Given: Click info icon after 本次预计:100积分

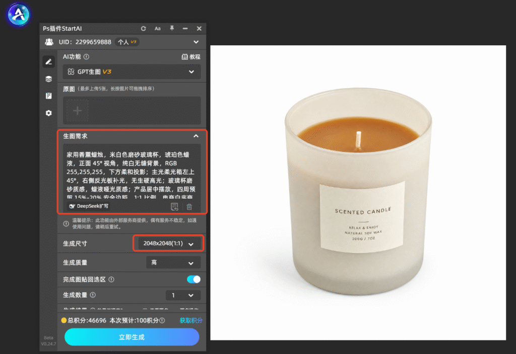Looking at the screenshot, I should click(162, 320).
